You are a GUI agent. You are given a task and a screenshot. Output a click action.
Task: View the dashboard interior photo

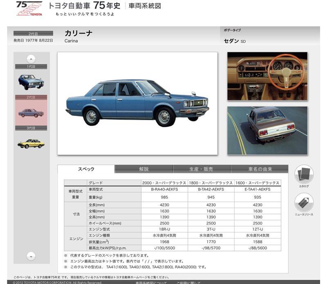[267, 76]
